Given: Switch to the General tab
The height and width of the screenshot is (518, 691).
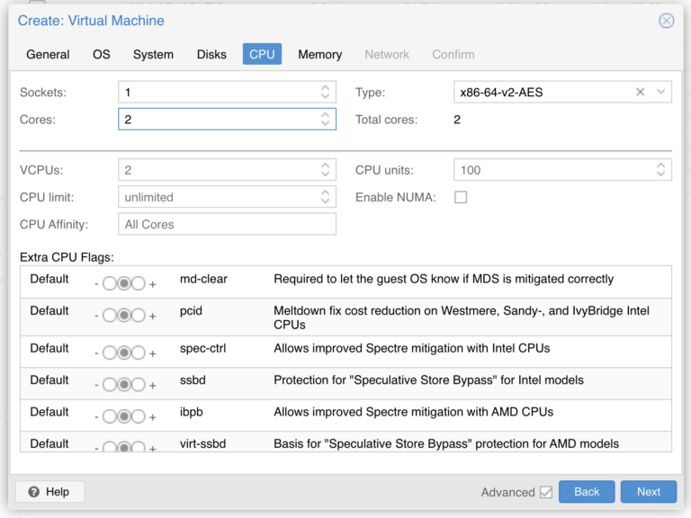Looking at the screenshot, I should (x=48, y=54).
